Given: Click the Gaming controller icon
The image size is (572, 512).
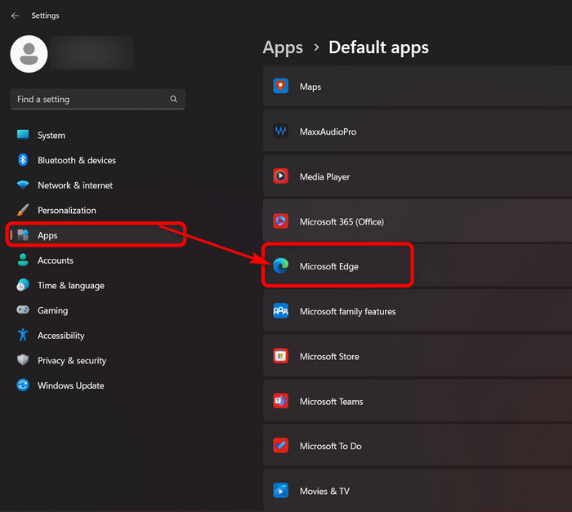Looking at the screenshot, I should coord(23,309).
